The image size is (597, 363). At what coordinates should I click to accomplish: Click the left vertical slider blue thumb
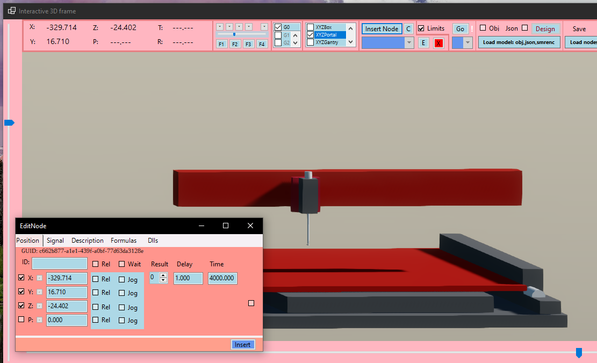[9, 122]
